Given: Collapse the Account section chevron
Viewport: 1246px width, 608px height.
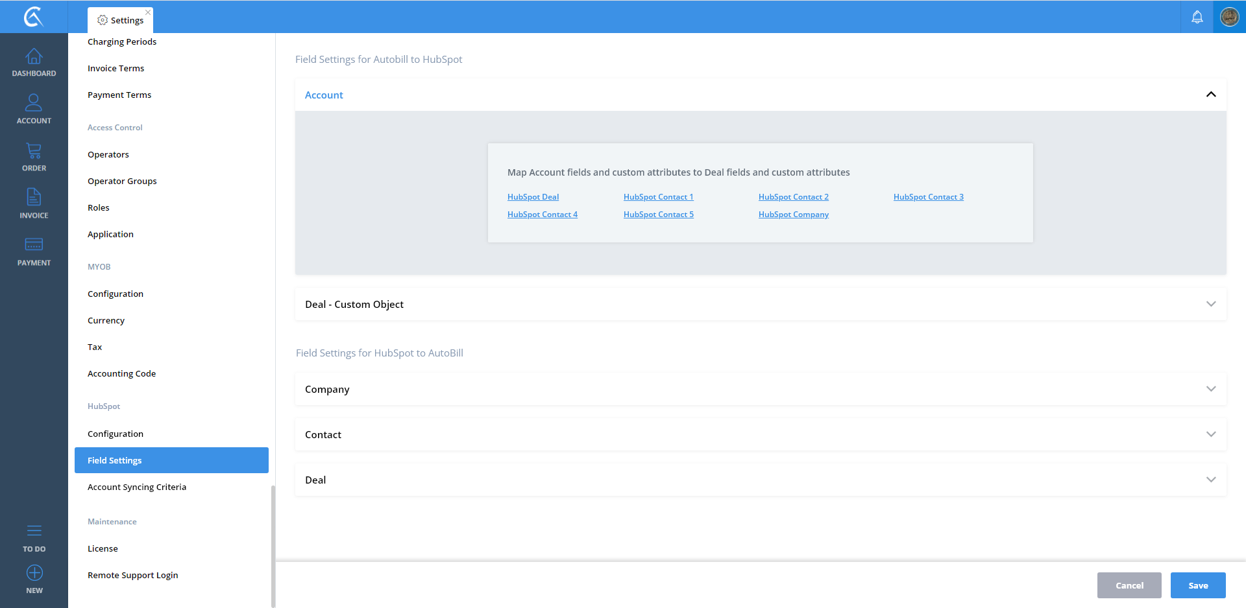Looking at the screenshot, I should (1210, 95).
